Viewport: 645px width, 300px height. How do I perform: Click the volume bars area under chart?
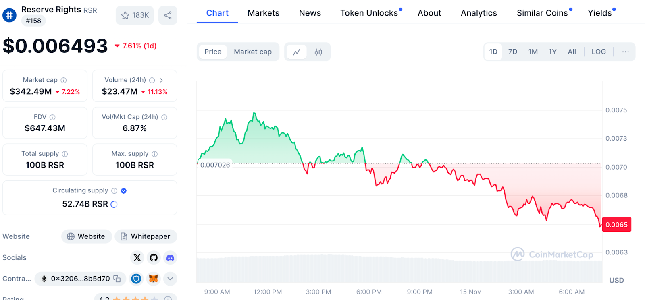click(x=399, y=269)
